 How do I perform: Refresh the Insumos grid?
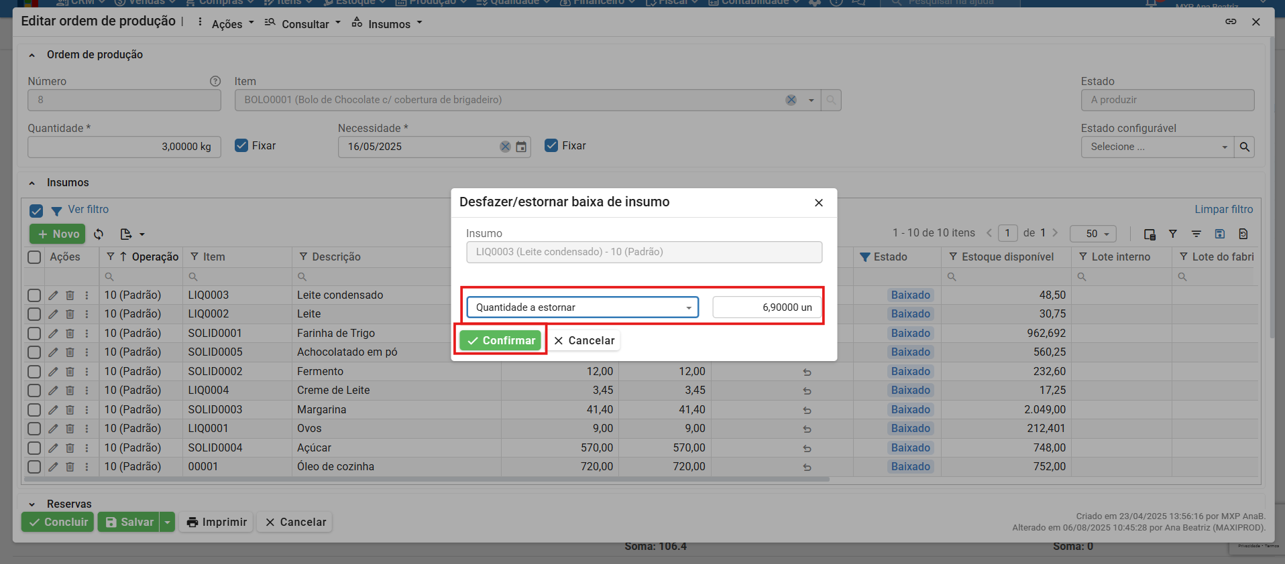[99, 234]
